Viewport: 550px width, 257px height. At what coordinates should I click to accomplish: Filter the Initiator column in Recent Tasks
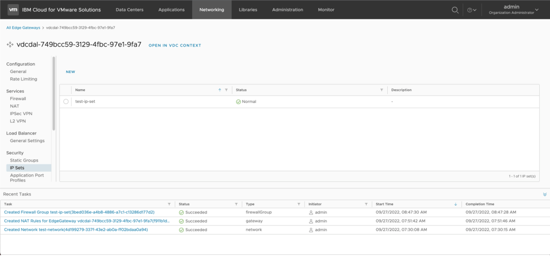366,204
